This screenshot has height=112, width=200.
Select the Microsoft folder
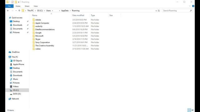(39, 36)
